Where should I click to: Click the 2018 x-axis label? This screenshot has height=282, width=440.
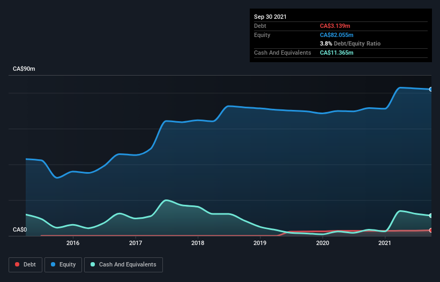point(198,243)
